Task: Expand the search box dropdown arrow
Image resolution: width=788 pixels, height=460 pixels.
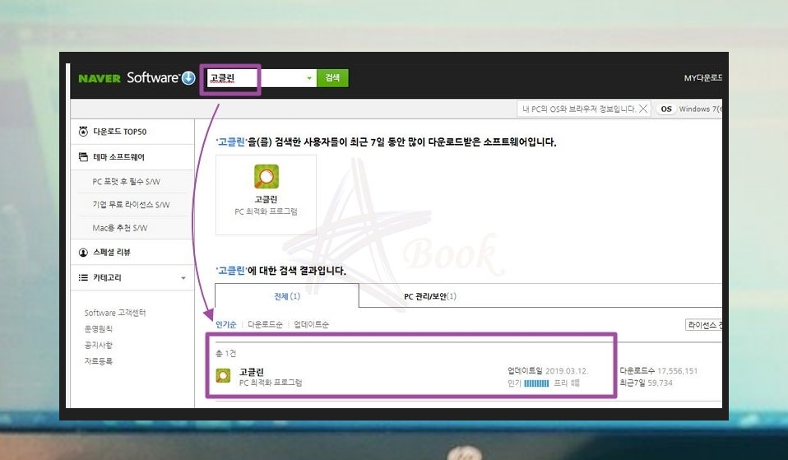Action: [x=309, y=78]
